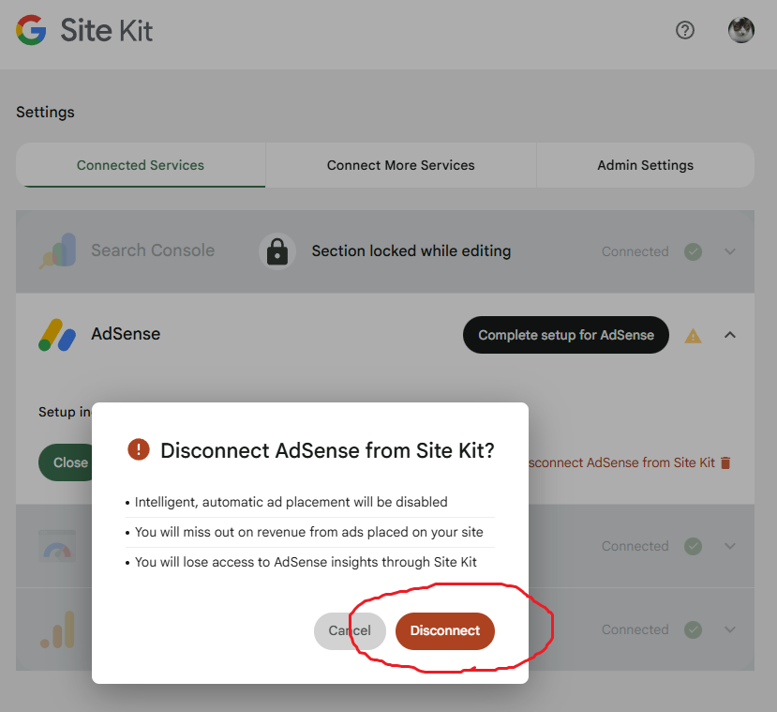Click the Google logo in the header
The height and width of the screenshot is (712, 777).
[x=31, y=31]
